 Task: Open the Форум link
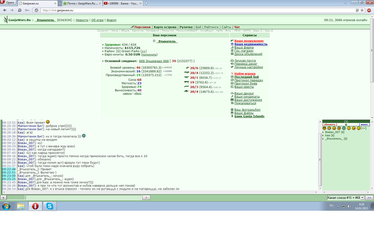[111, 20]
